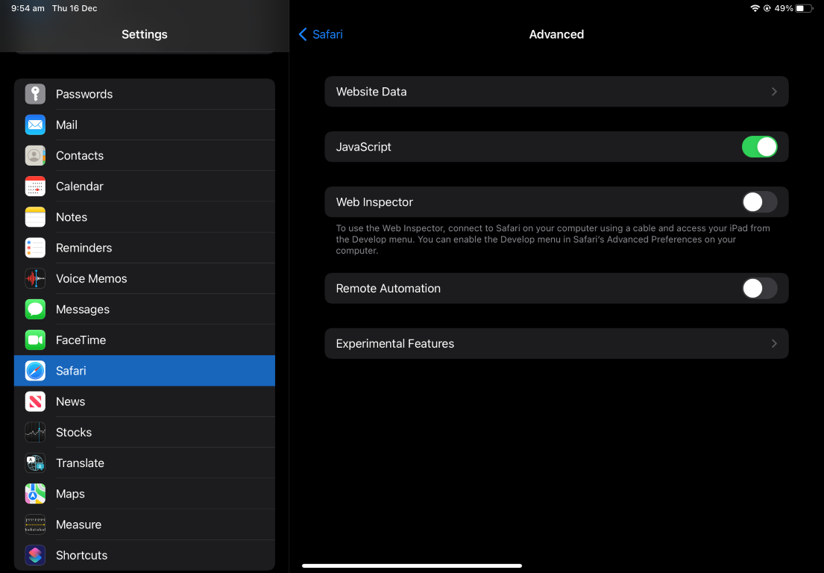Tap the Wi-Fi status icon
The height and width of the screenshot is (573, 824).
(755, 8)
